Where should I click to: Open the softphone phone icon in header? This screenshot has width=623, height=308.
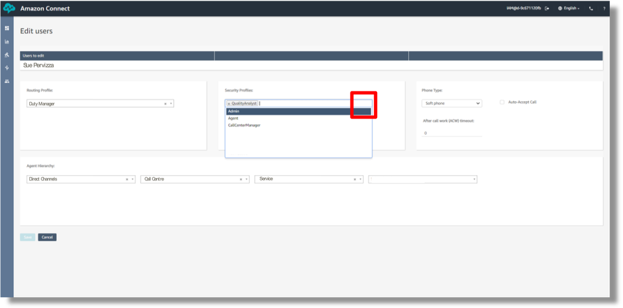tap(591, 8)
